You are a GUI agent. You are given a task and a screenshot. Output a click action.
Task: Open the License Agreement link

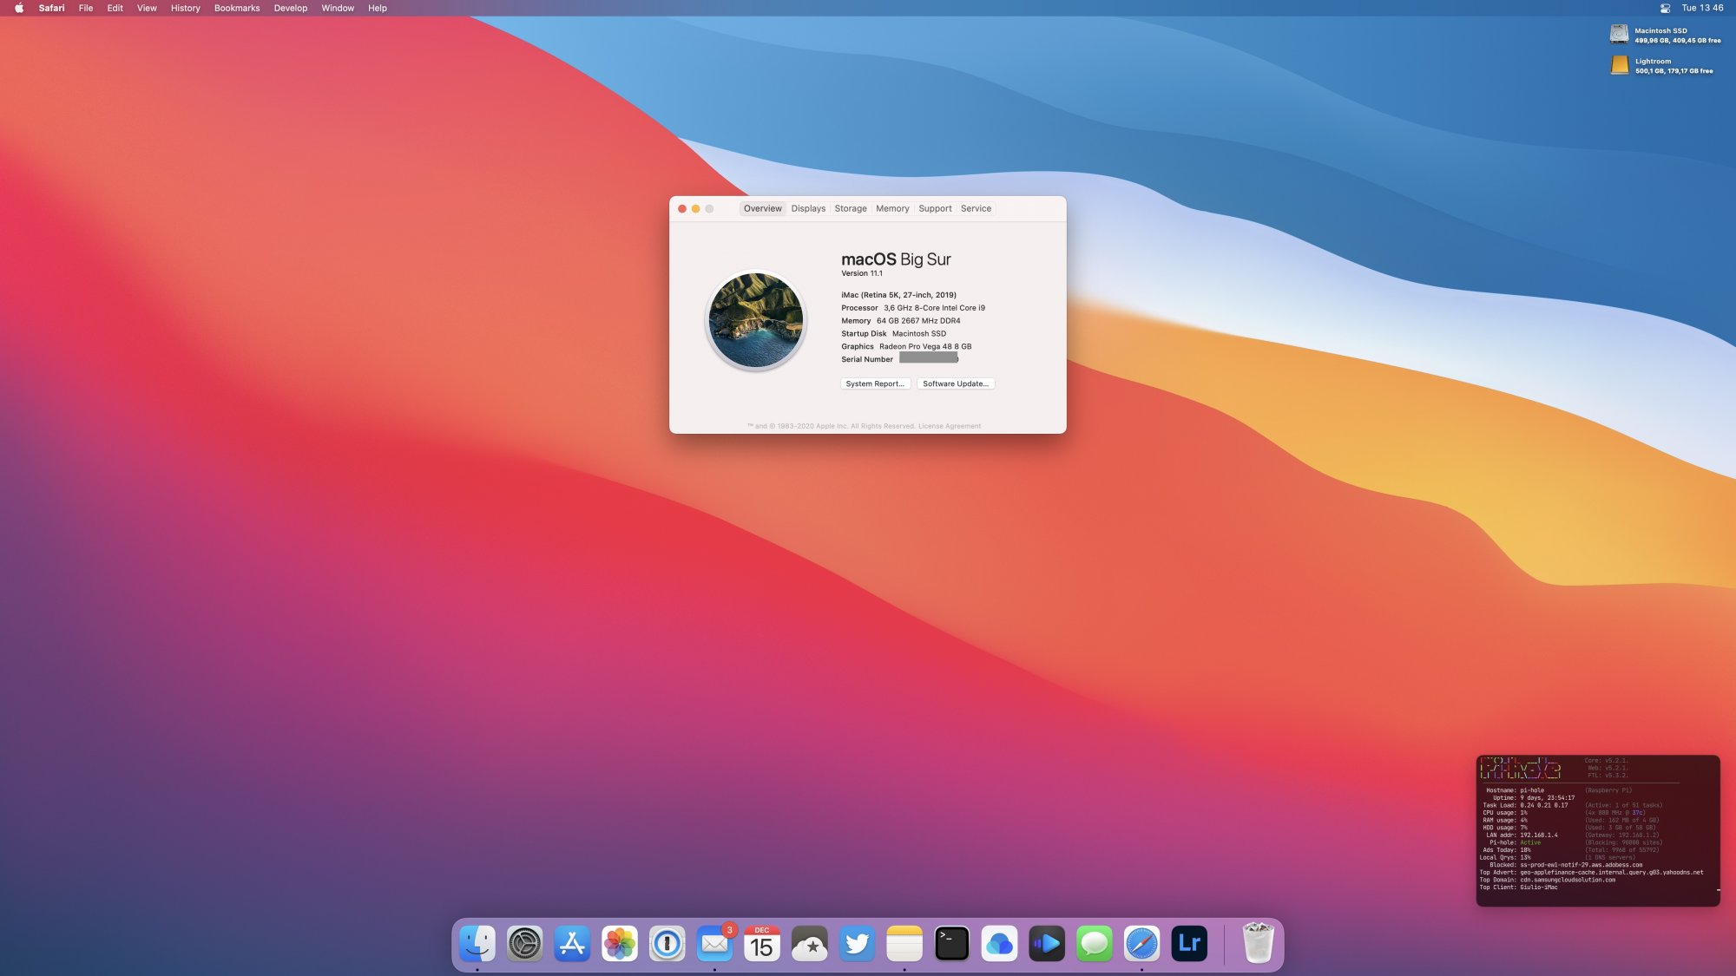950,426
